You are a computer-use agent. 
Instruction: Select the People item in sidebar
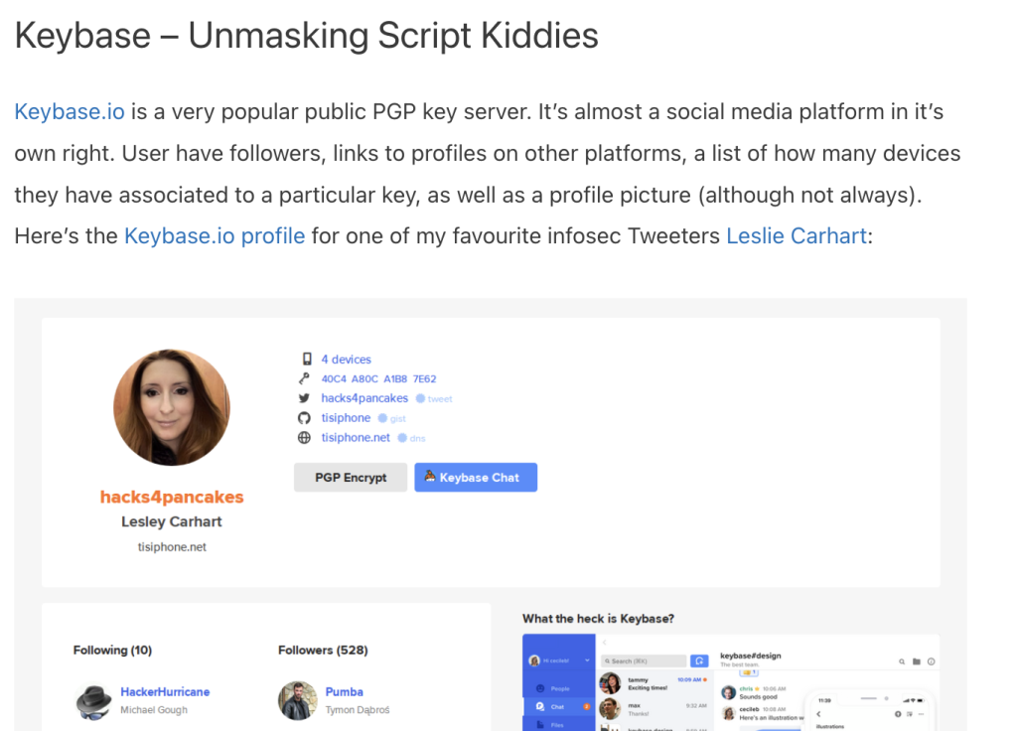tap(558, 687)
